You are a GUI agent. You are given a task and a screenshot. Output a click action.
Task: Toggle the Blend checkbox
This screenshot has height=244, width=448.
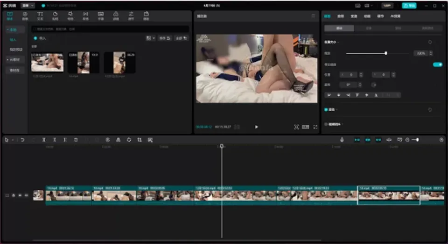[x=326, y=109]
